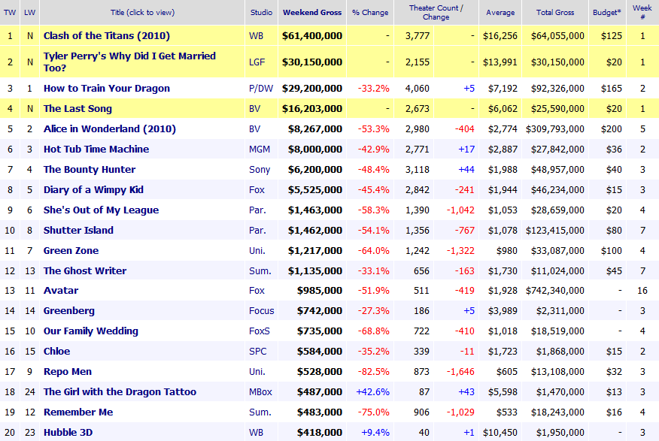
Task: Sort by Theater Count / Change header
Action: point(436,13)
